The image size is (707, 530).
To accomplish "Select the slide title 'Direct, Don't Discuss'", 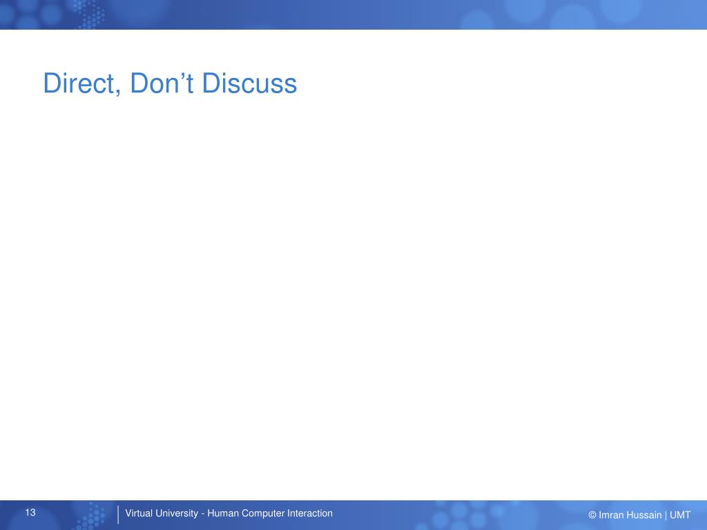I will point(170,84).
